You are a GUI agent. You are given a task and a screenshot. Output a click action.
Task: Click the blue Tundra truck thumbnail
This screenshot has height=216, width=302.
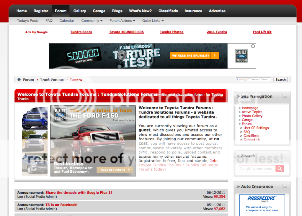[x=35, y=118]
